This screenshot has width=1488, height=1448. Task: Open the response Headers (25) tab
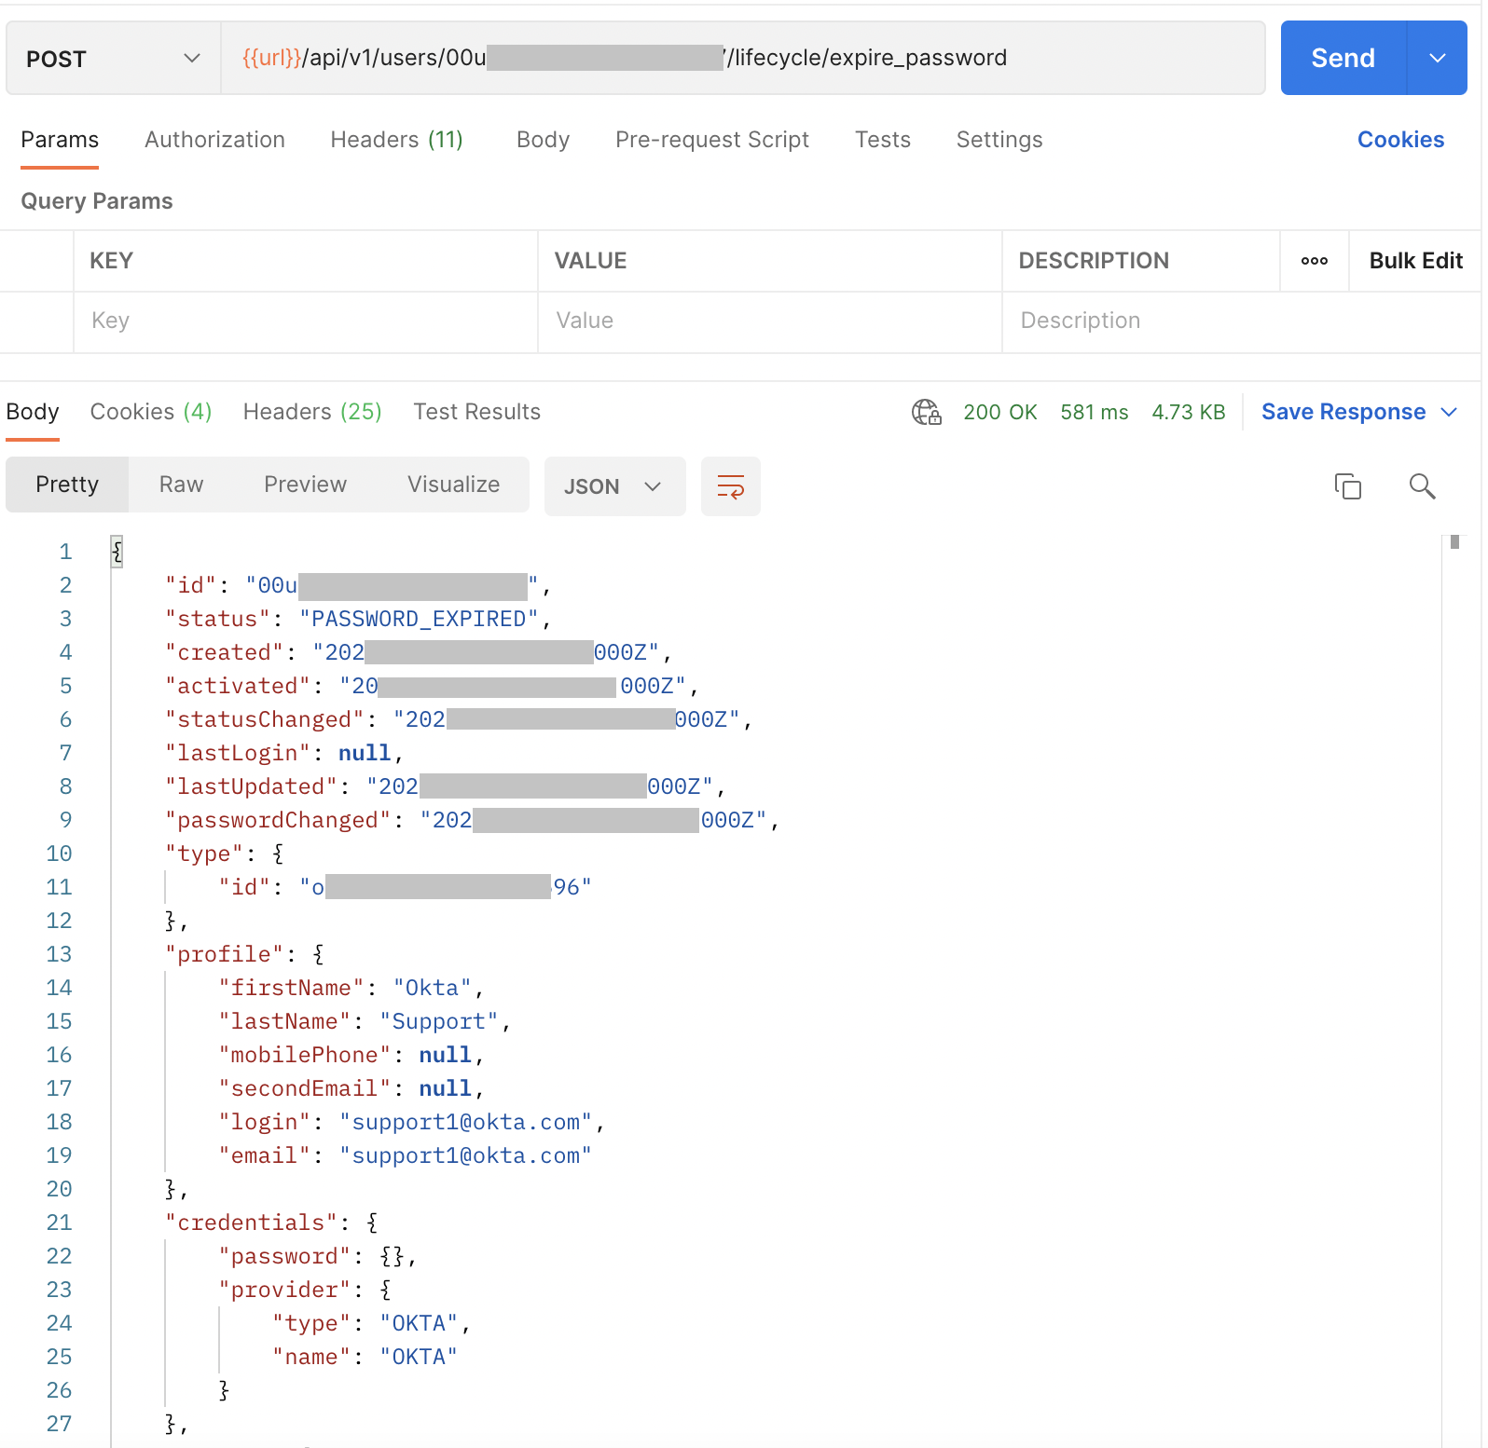point(312,412)
